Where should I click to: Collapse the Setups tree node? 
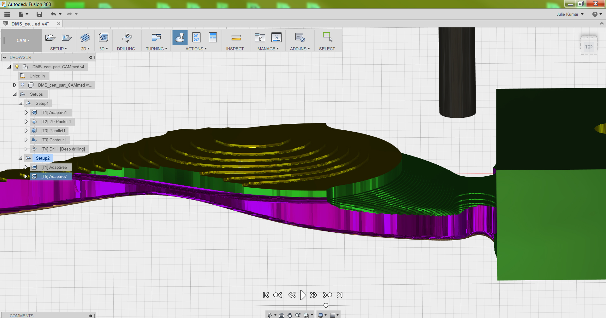(15, 94)
